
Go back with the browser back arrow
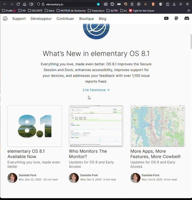pos(5,4)
